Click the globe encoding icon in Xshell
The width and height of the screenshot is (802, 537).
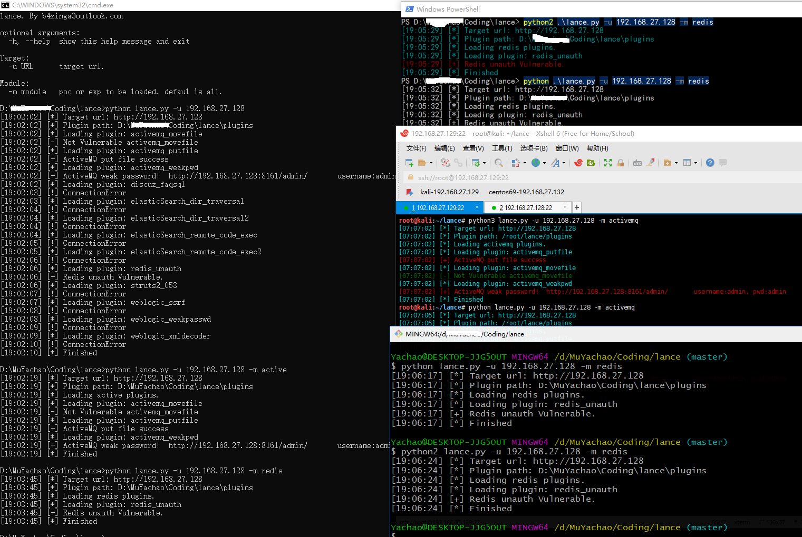click(536, 163)
